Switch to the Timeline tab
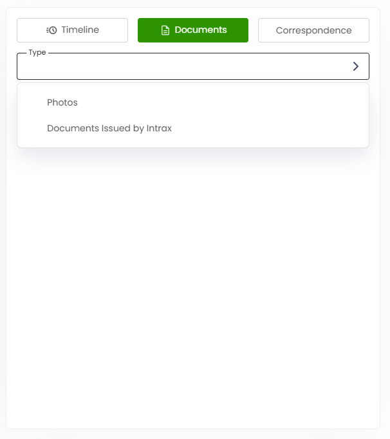 click(72, 30)
